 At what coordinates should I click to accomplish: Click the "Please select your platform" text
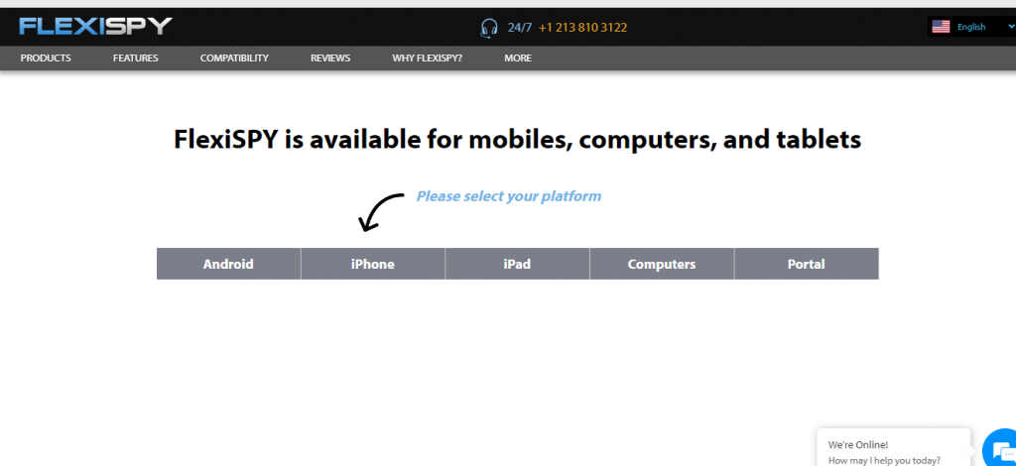tap(509, 196)
